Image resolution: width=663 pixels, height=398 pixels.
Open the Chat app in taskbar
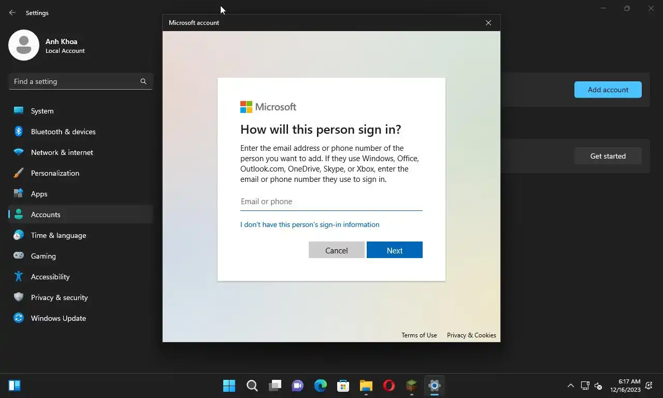(x=298, y=386)
